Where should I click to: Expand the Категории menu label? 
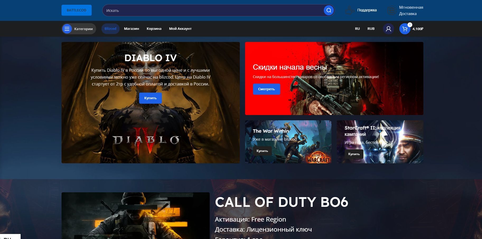(83, 29)
